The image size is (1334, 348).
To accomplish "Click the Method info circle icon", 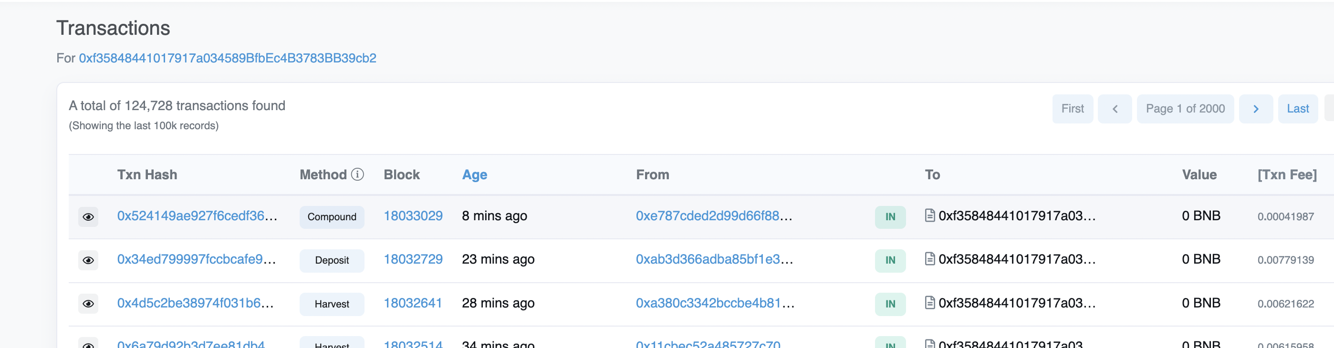I will 357,174.
